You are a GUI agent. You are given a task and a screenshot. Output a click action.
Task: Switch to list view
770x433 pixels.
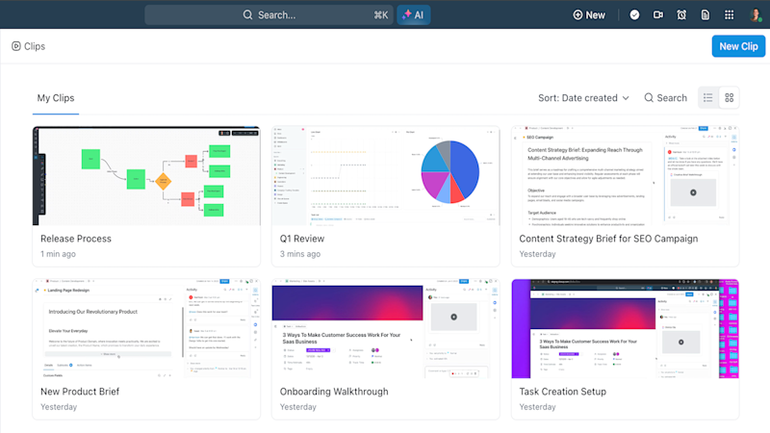click(707, 98)
